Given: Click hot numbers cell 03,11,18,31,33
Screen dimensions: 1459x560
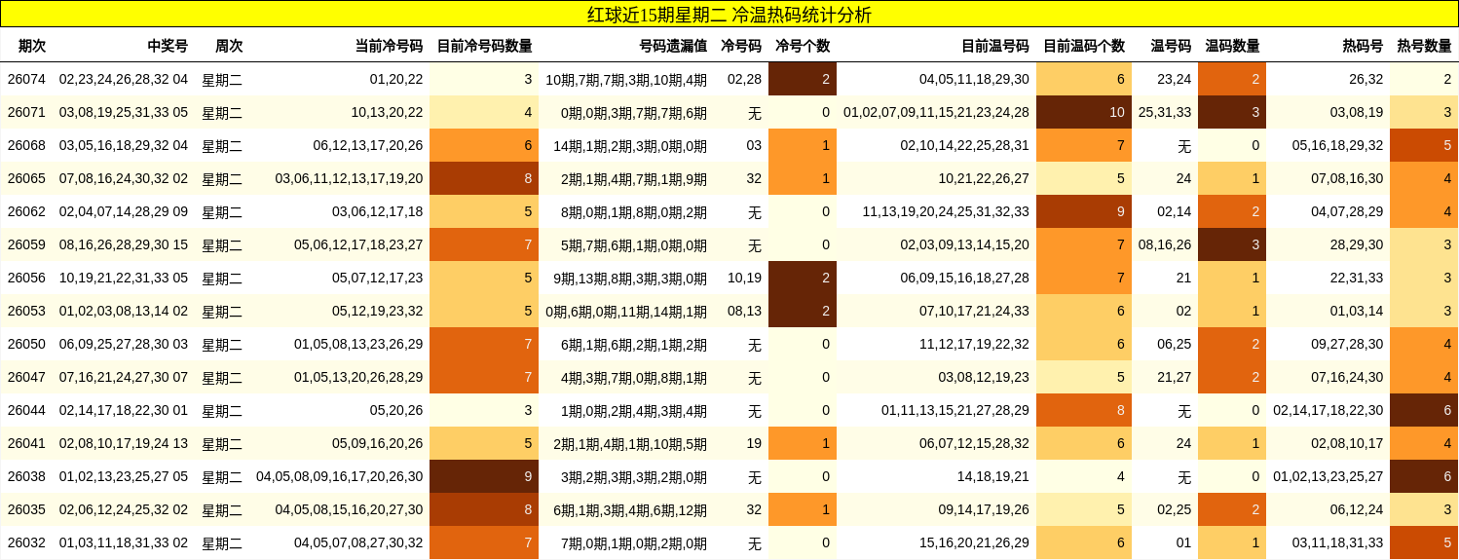Looking at the screenshot, I should [x=1337, y=542].
